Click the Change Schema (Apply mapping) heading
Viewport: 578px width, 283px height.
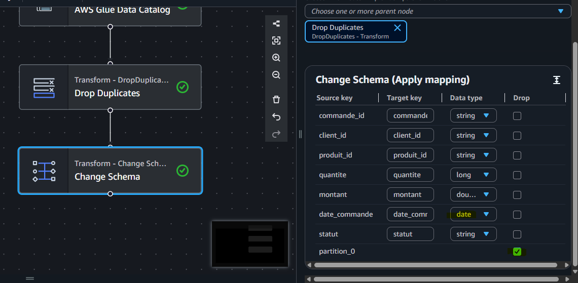coord(392,80)
